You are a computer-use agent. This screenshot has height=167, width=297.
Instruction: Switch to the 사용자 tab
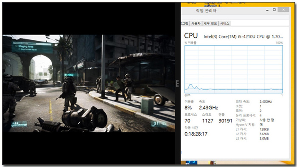(196, 23)
